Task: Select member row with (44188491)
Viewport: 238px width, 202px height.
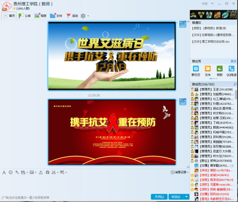Action: pos(212,175)
